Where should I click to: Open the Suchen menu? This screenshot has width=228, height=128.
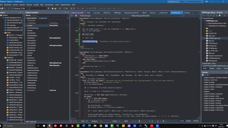coord(16,5)
